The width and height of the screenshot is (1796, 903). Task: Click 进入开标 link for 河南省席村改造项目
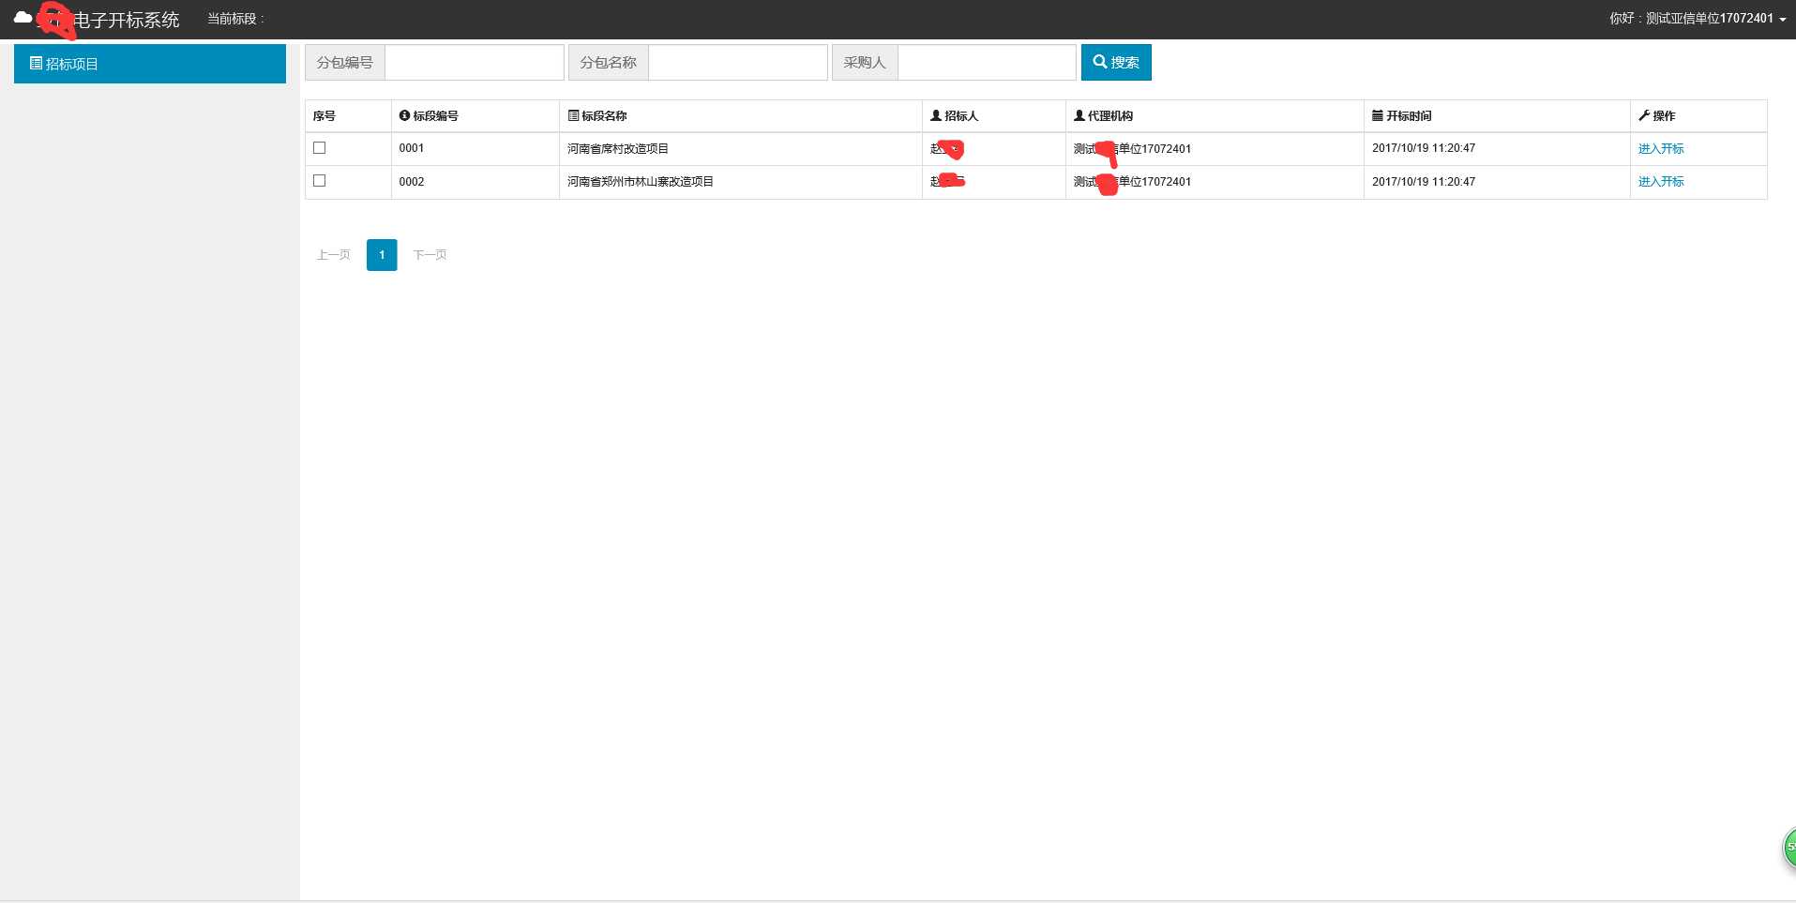coord(1661,149)
